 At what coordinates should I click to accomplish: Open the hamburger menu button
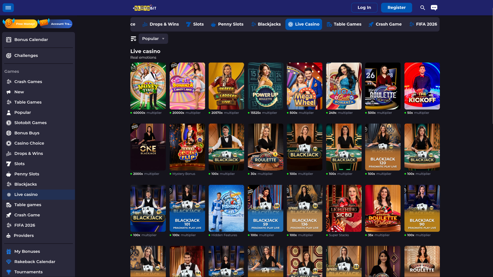[x=8, y=8]
